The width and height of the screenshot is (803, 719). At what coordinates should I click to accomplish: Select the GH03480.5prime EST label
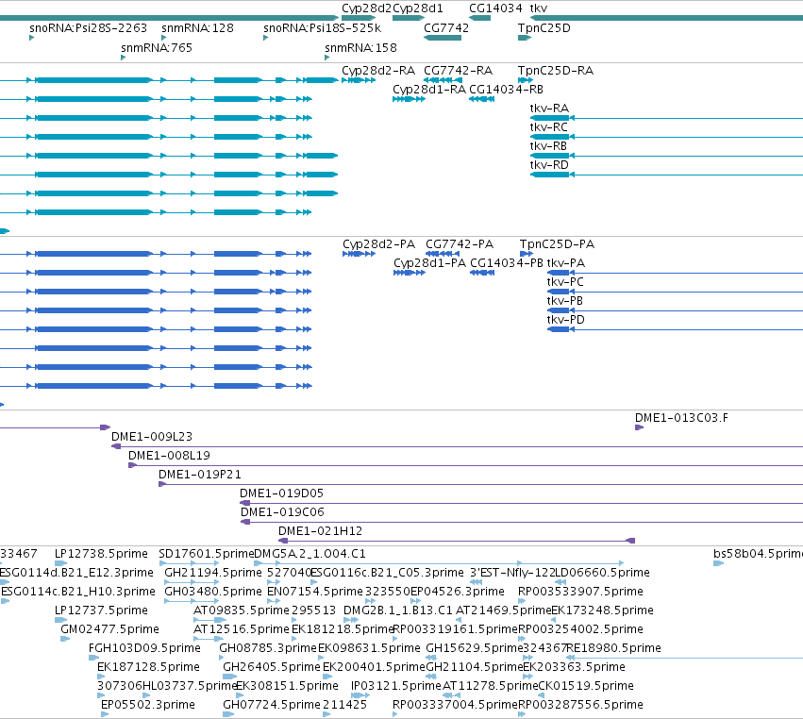tap(213, 592)
